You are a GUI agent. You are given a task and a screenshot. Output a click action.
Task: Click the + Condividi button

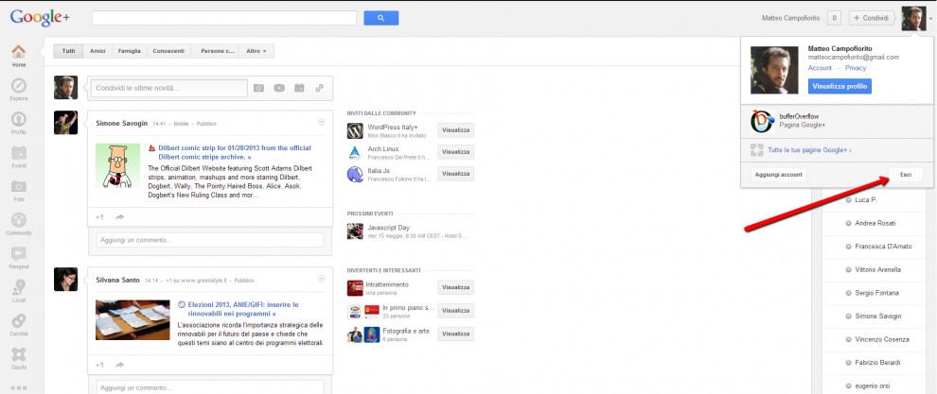point(871,19)
